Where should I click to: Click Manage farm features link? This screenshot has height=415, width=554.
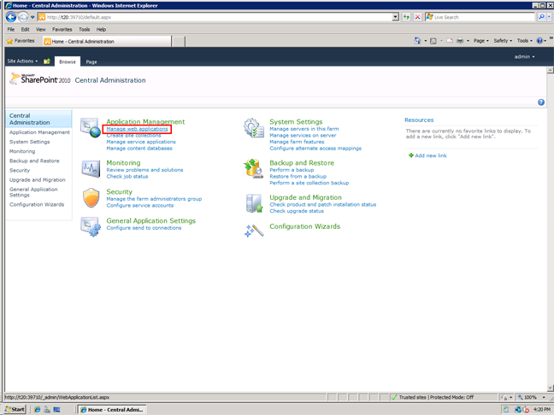tap(297, 142)
